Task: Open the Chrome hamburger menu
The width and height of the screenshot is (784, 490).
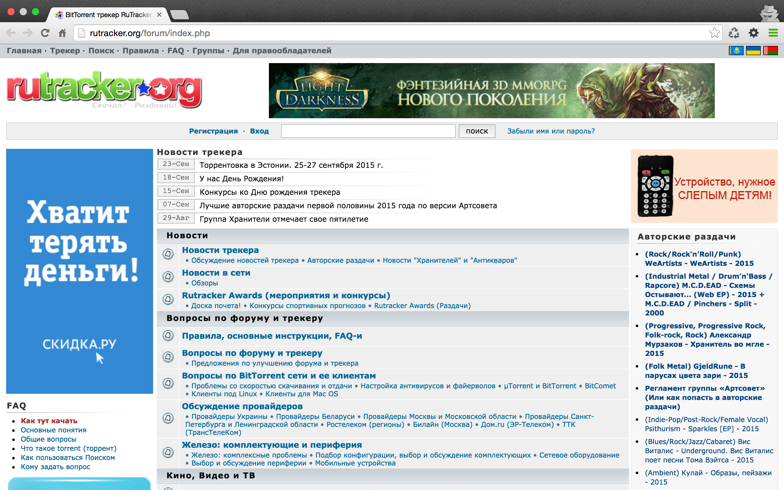Action: point(773,33)
